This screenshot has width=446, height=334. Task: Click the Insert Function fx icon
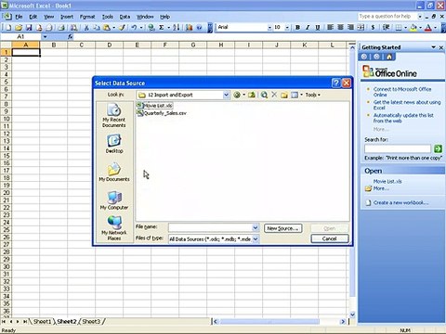pyautogui.click(x=70, y=37)
